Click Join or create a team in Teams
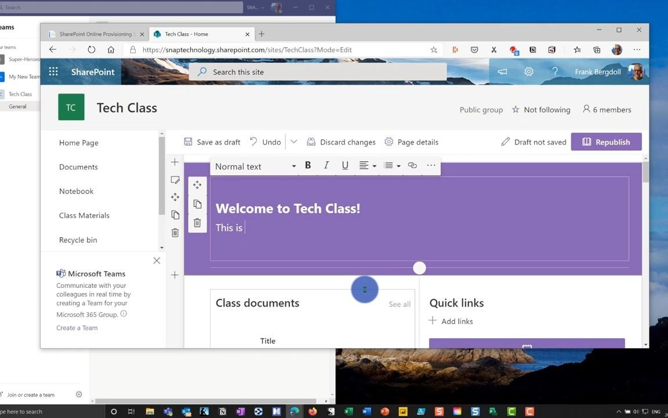 click(x=31, y=395)
